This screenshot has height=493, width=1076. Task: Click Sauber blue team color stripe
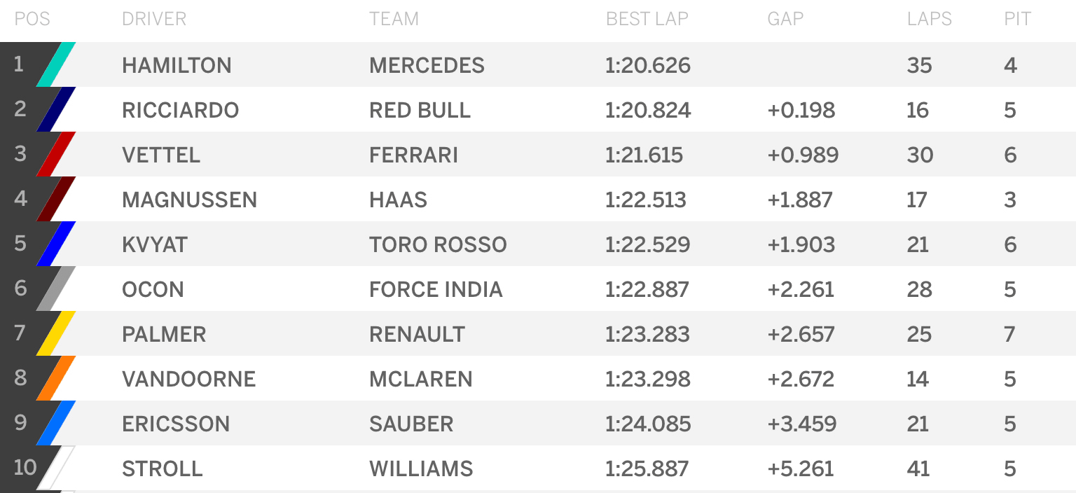(x=56, y=423)
